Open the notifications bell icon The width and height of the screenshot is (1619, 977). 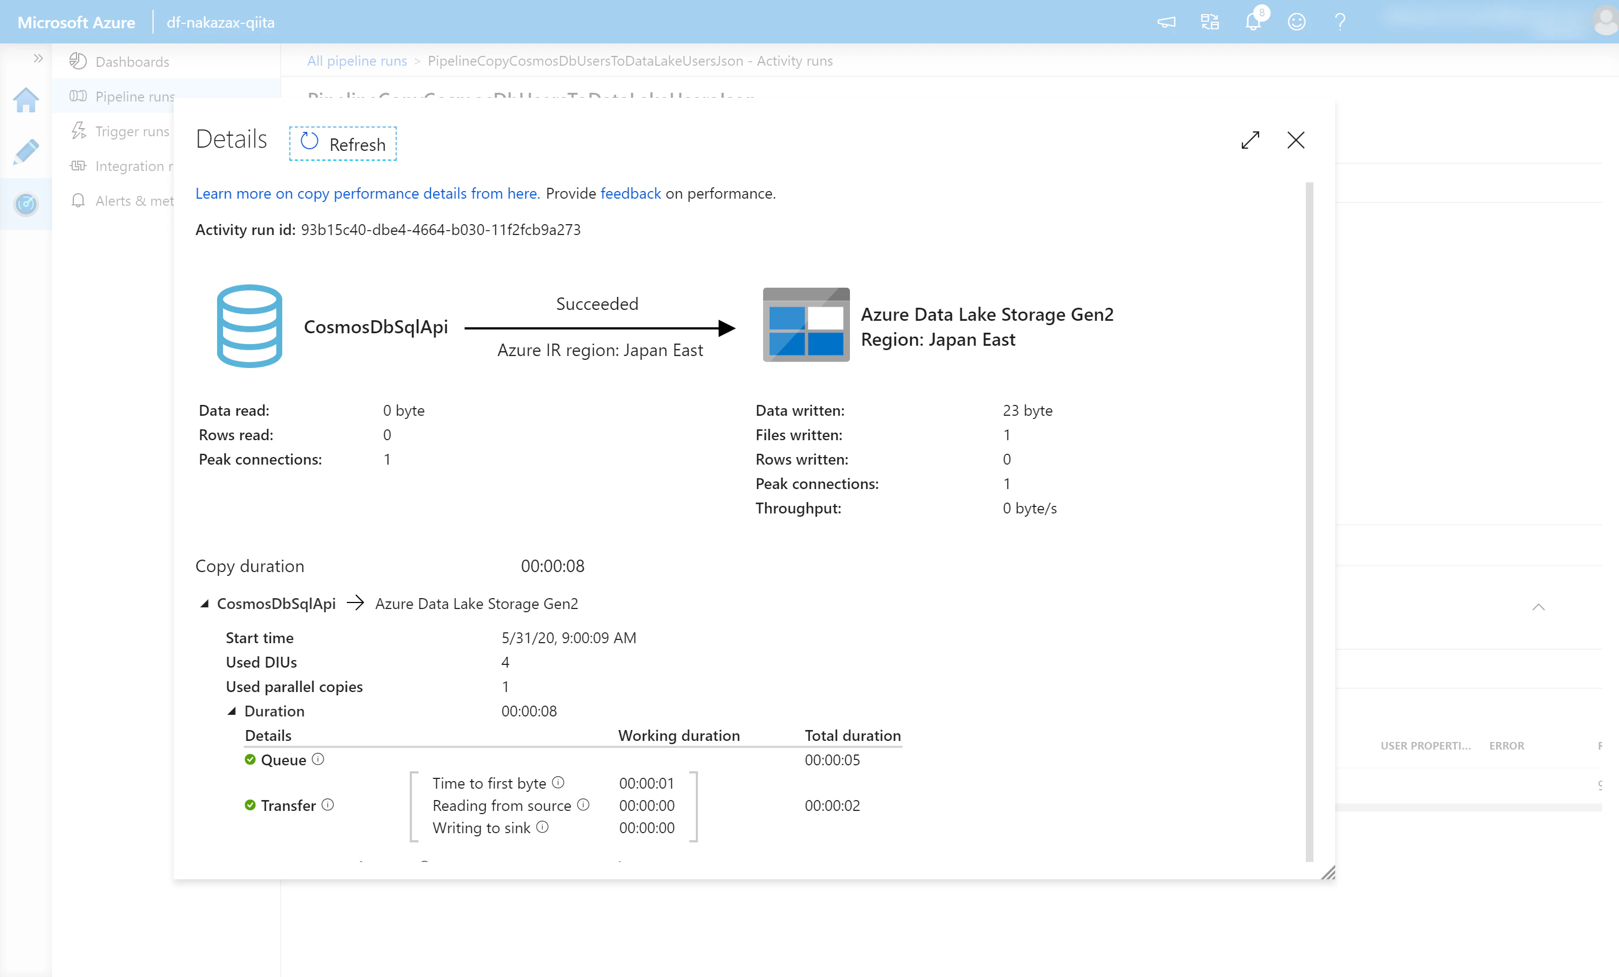1253,22
